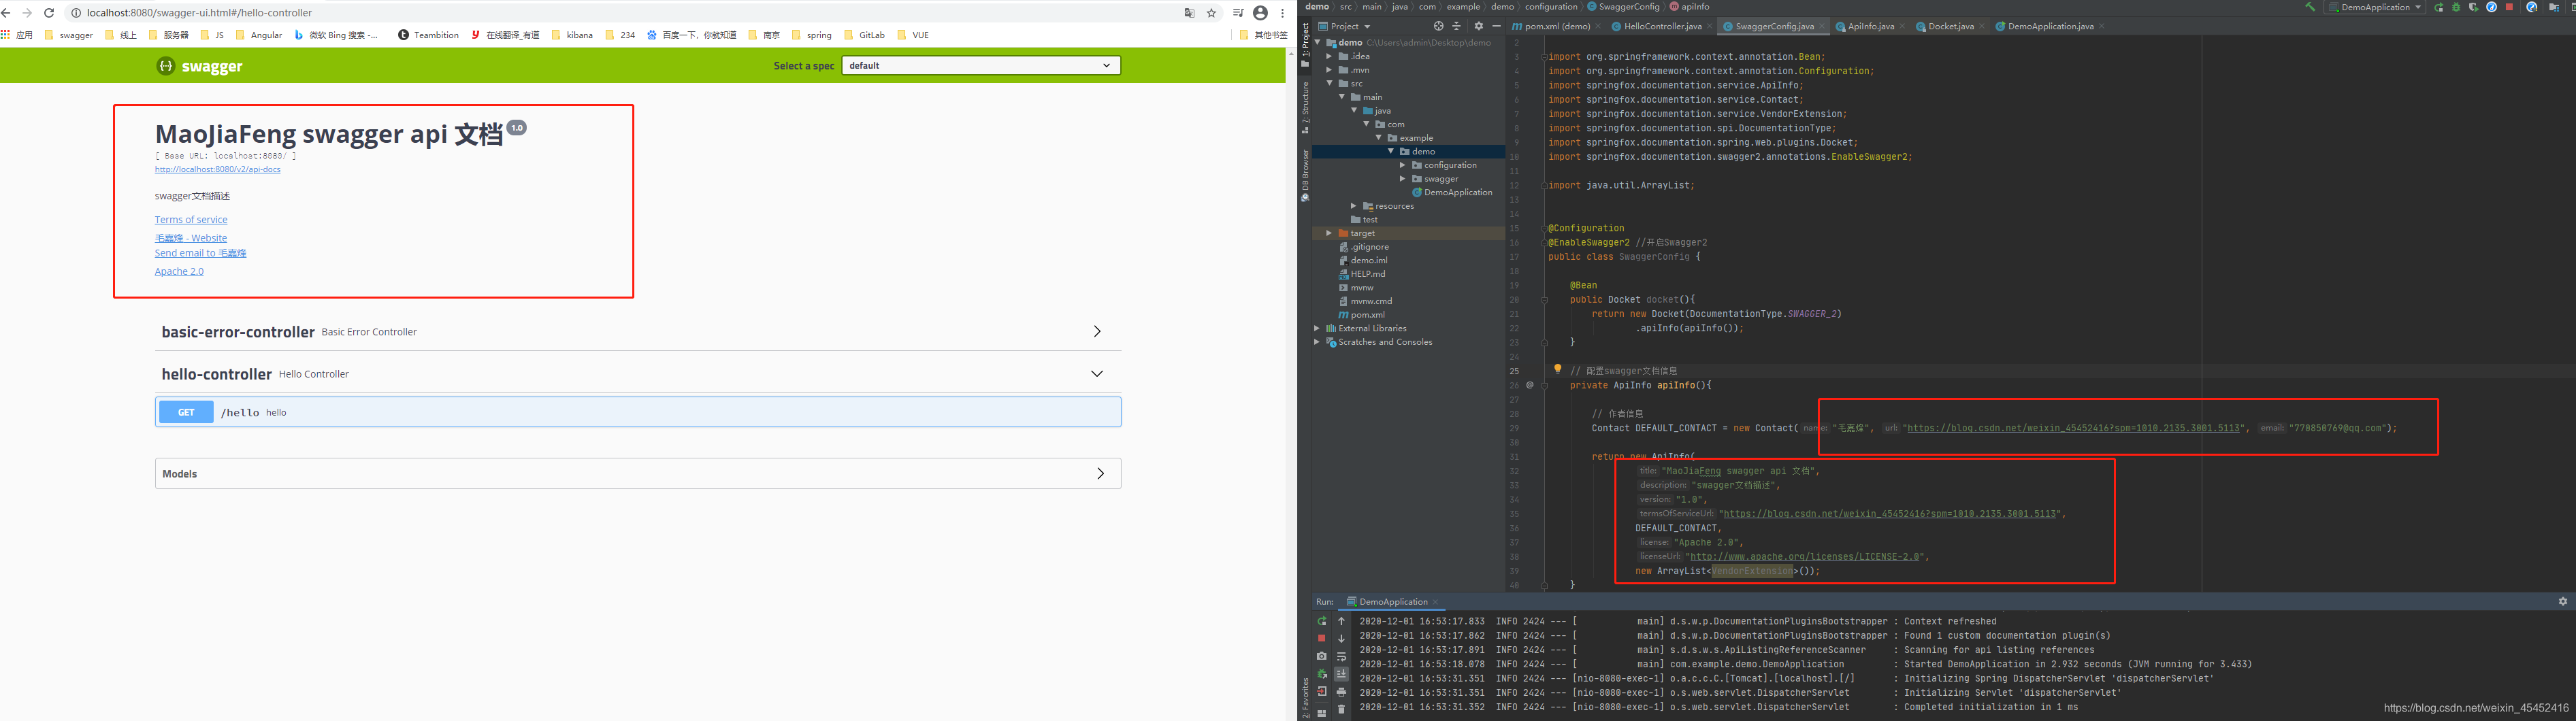Click the up-arrow icon in the Run console

point(1342,621)
